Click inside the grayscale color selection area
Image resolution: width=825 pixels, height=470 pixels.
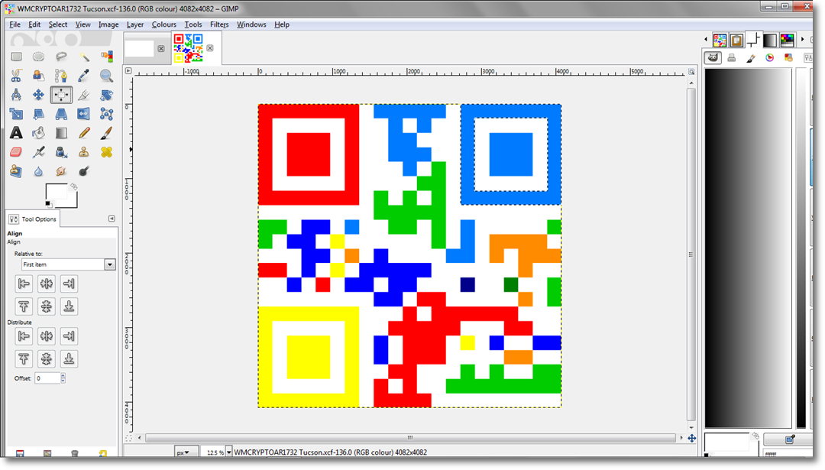coord(747,248)
